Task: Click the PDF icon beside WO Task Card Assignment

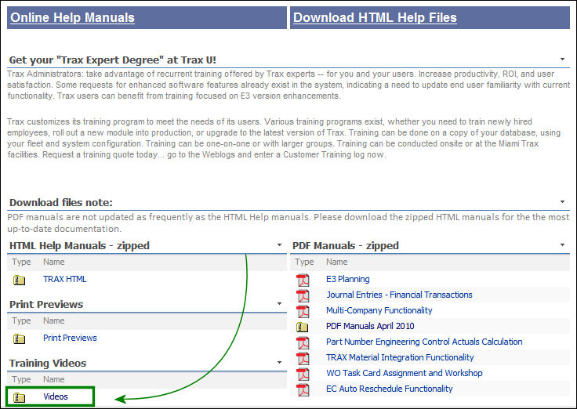Action: click(x=303, y=374)
